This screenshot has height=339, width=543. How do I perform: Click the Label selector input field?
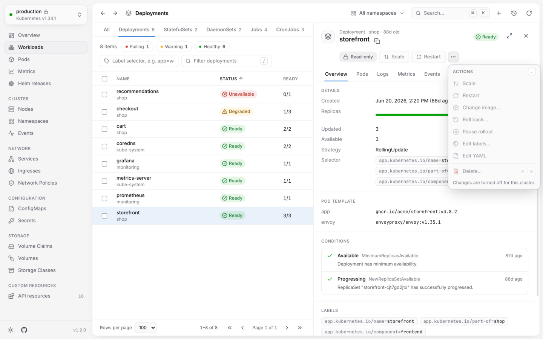point(139,61)
